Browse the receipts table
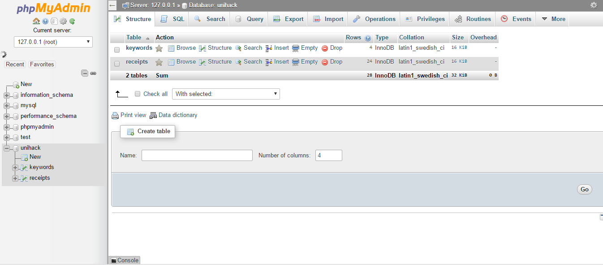The image size is (603, 265). pos(182,62)
